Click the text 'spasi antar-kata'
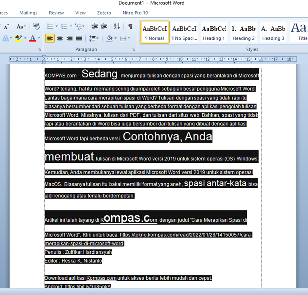Viewport: 308px width, 295px height. [215, 183]
